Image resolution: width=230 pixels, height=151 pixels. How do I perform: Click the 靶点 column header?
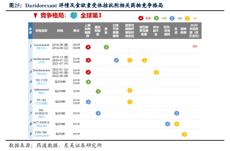pyautogui.click(x=76, y=31)
